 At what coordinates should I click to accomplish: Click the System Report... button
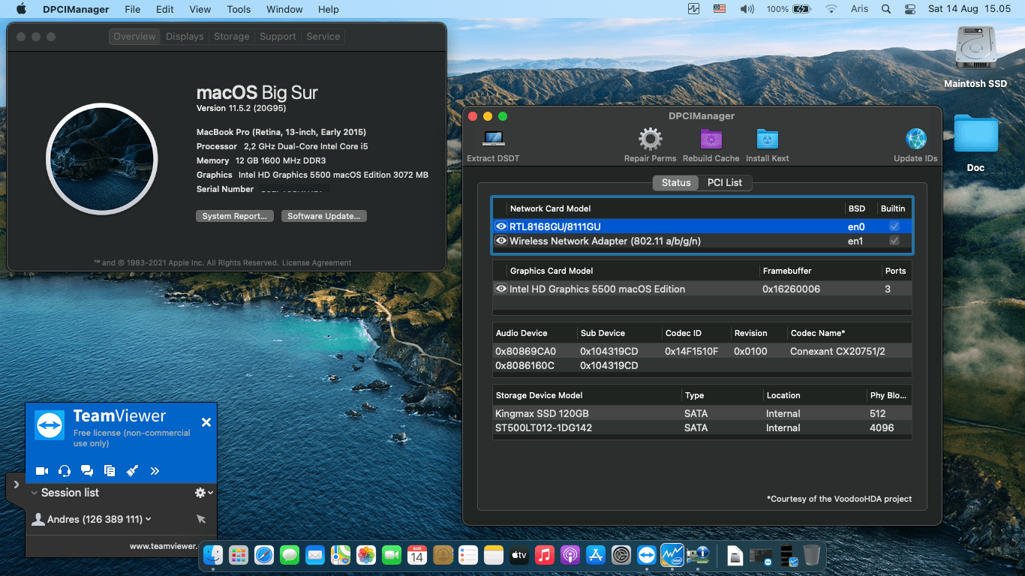coord(234,216)
